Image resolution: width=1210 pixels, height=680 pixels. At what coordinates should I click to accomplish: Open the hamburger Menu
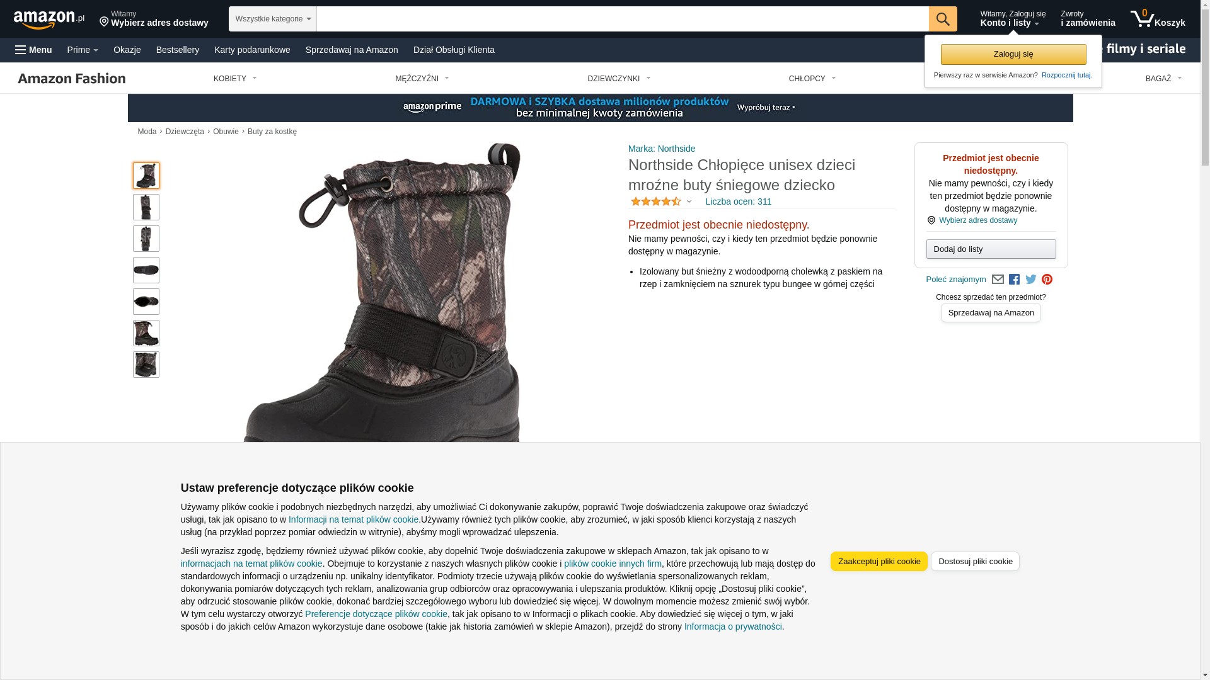point(33,50)
